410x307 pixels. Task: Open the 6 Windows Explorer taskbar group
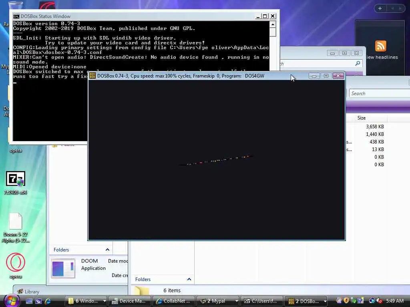[x=86, y=301]
